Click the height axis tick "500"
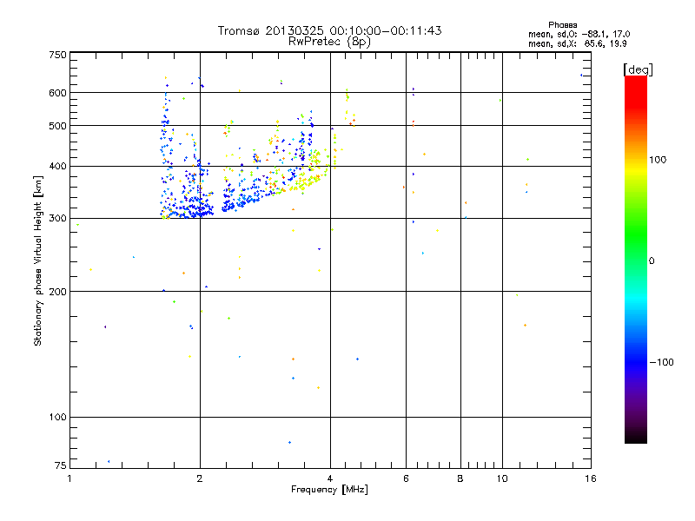 point(58,126)
